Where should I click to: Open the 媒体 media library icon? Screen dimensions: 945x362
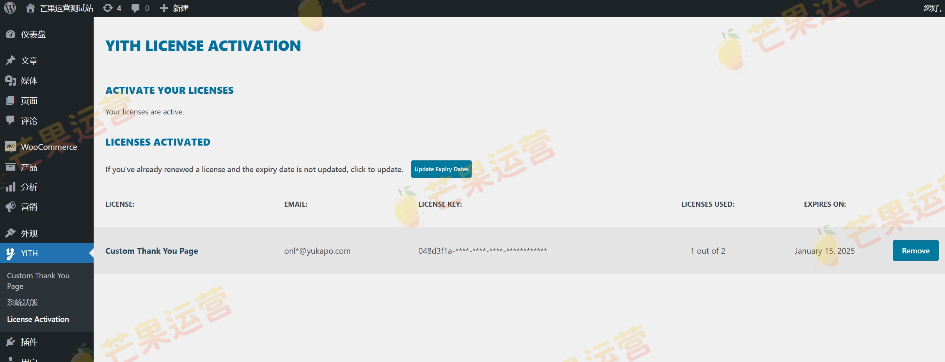coord(11,81)
